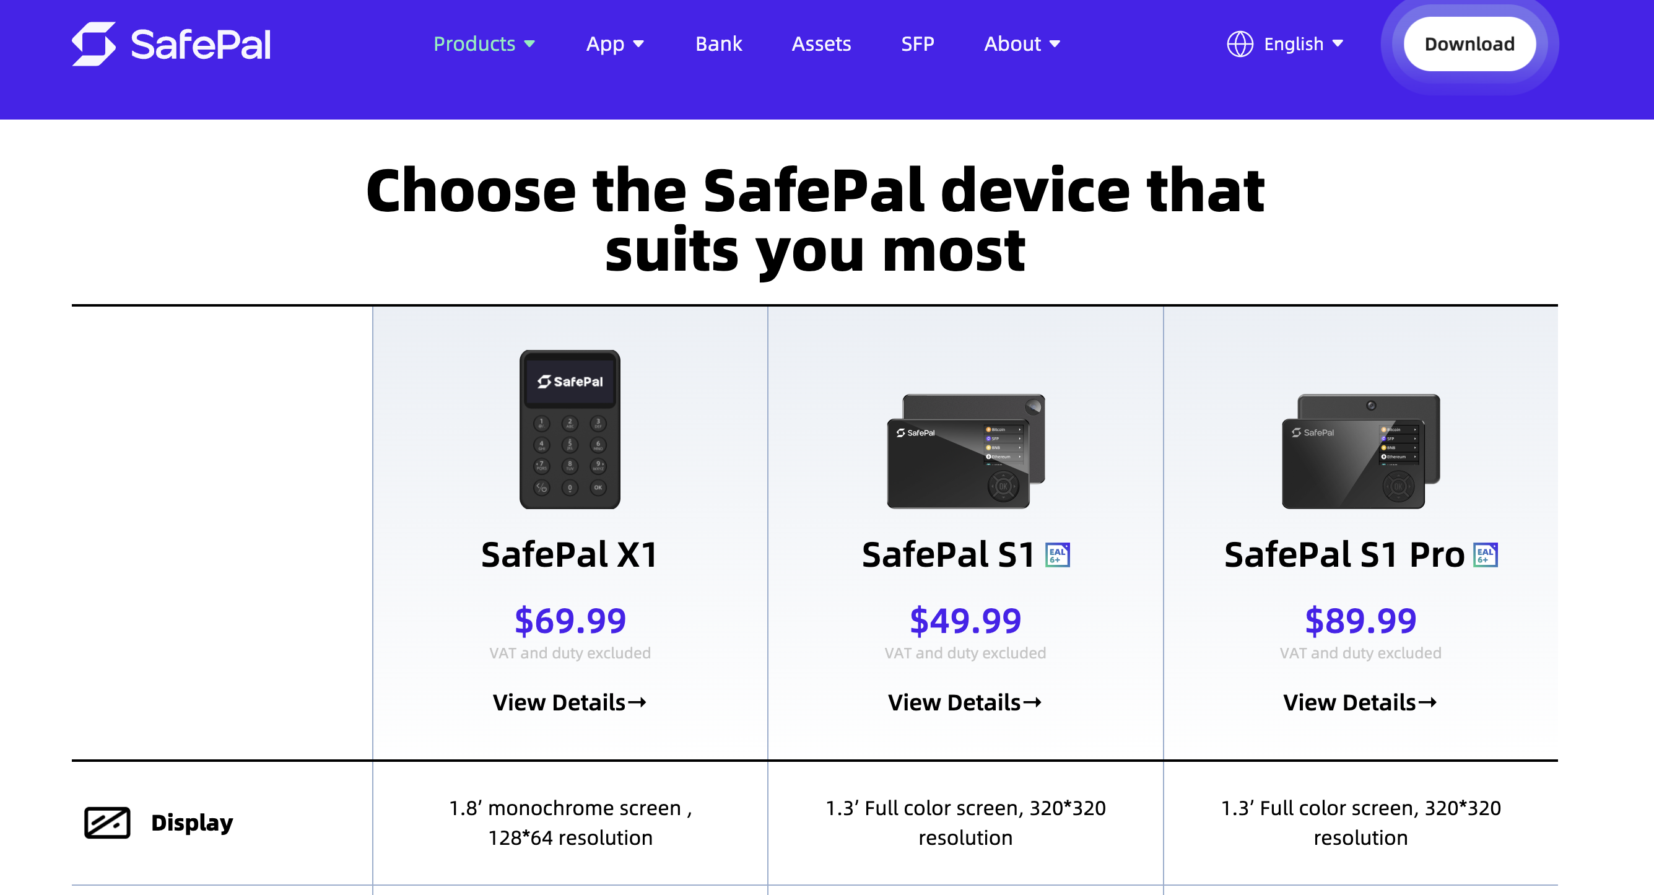Image resolution: width=1654 pixels, height=895 pixels.
Task: Click the arrow after X1 View Details
Action: pyautogui.click(x=637, y=702)
